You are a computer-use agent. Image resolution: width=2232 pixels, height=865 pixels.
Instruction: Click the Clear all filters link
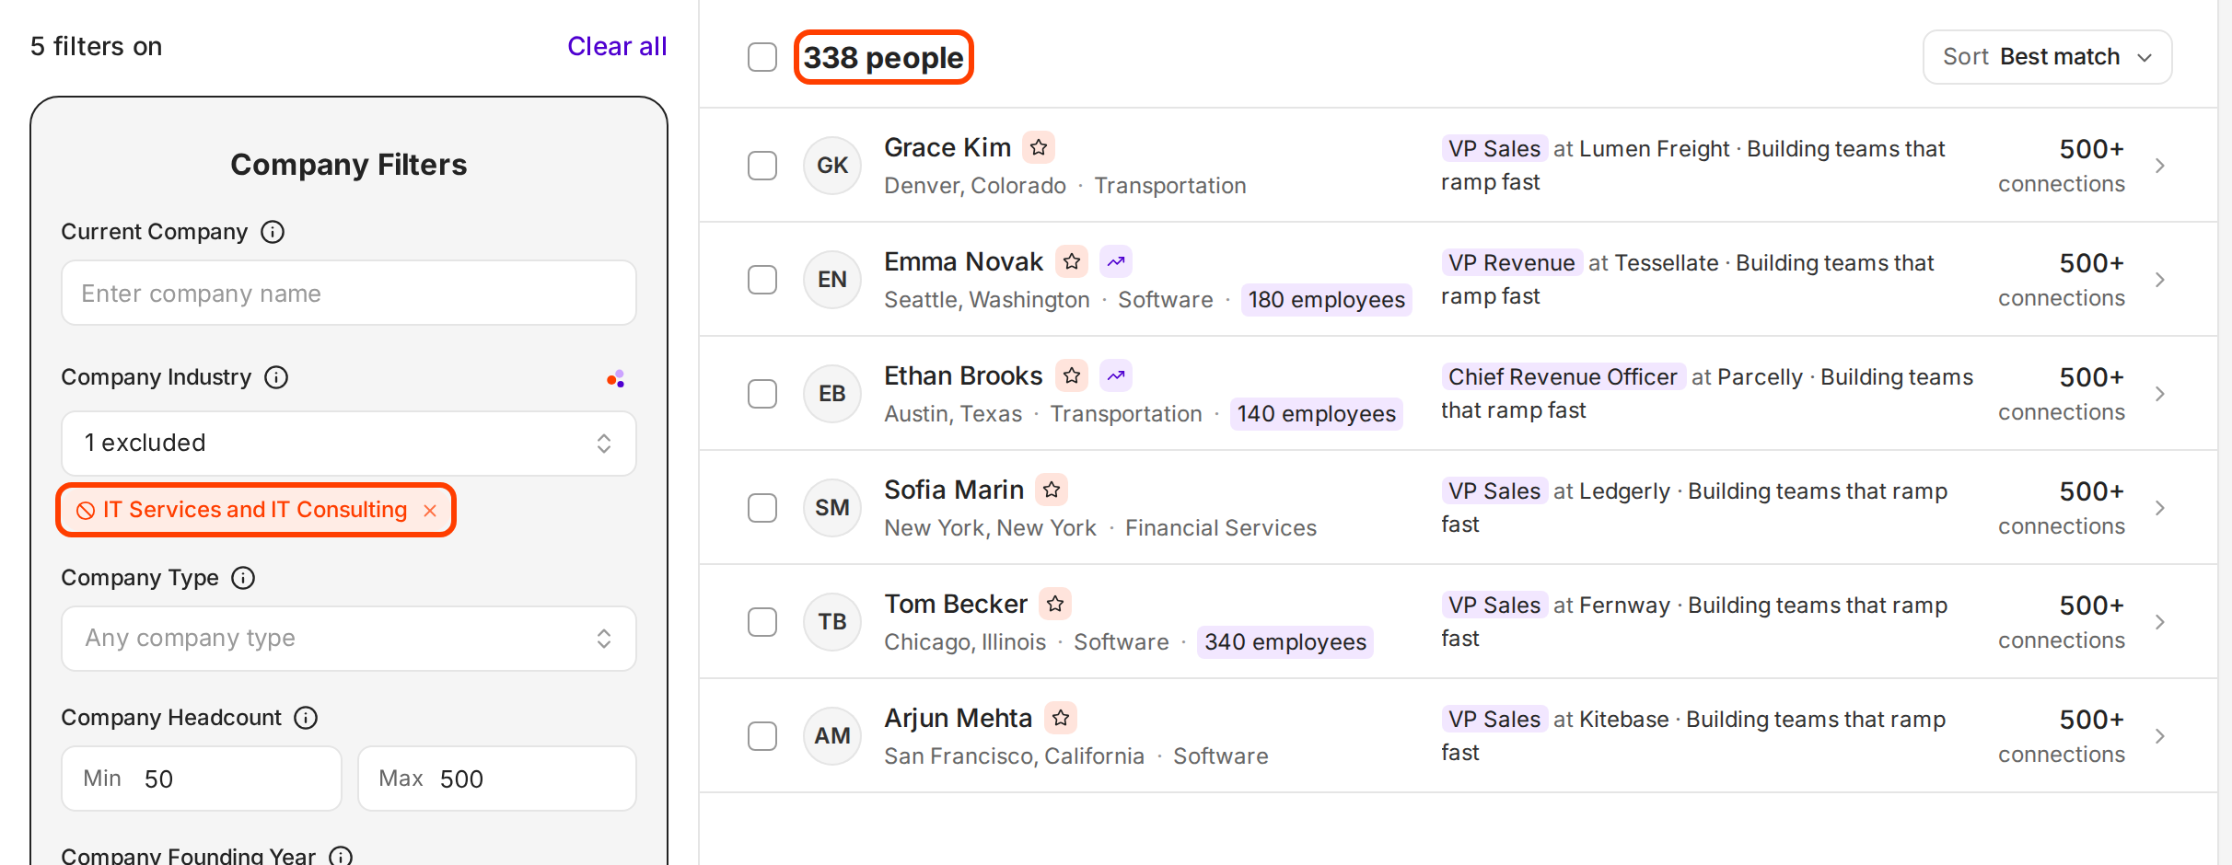pos(617,46)
